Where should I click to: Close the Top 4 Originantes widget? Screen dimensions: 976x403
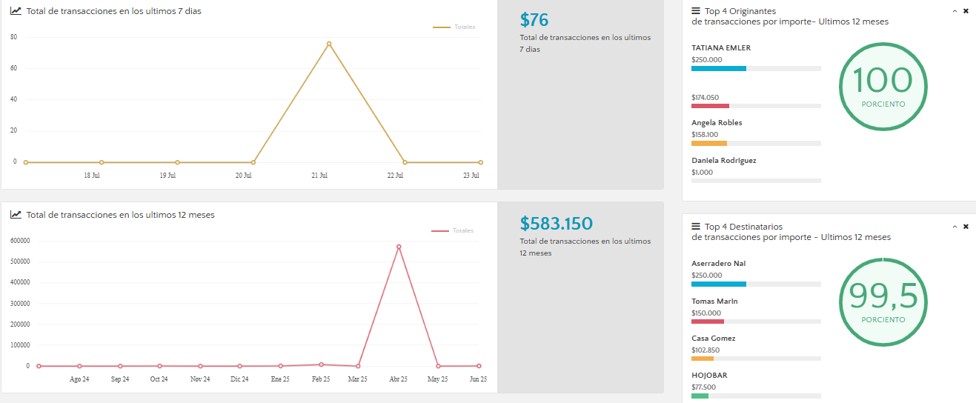(966, 11)
